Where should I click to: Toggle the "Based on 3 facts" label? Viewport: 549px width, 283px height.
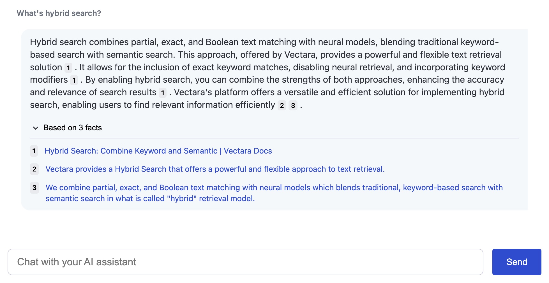coord(73,128)
